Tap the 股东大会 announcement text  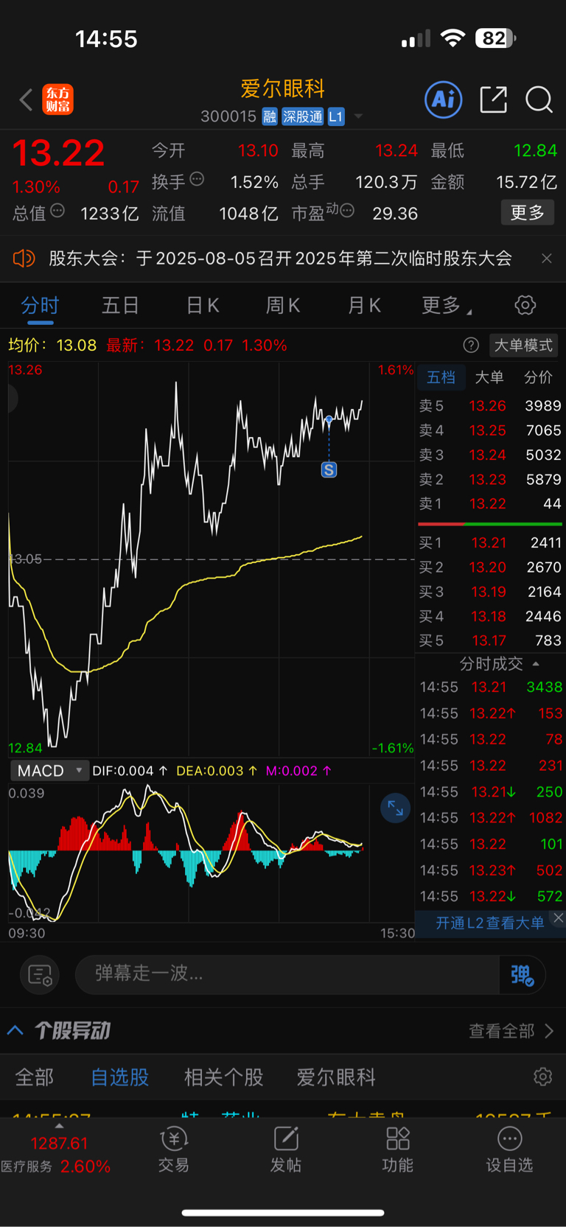click(280, 258)
